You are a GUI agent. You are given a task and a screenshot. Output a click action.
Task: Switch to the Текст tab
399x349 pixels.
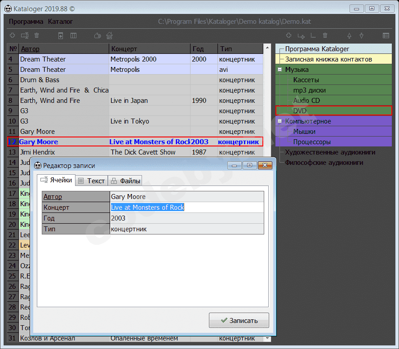(x=91, y=181)
